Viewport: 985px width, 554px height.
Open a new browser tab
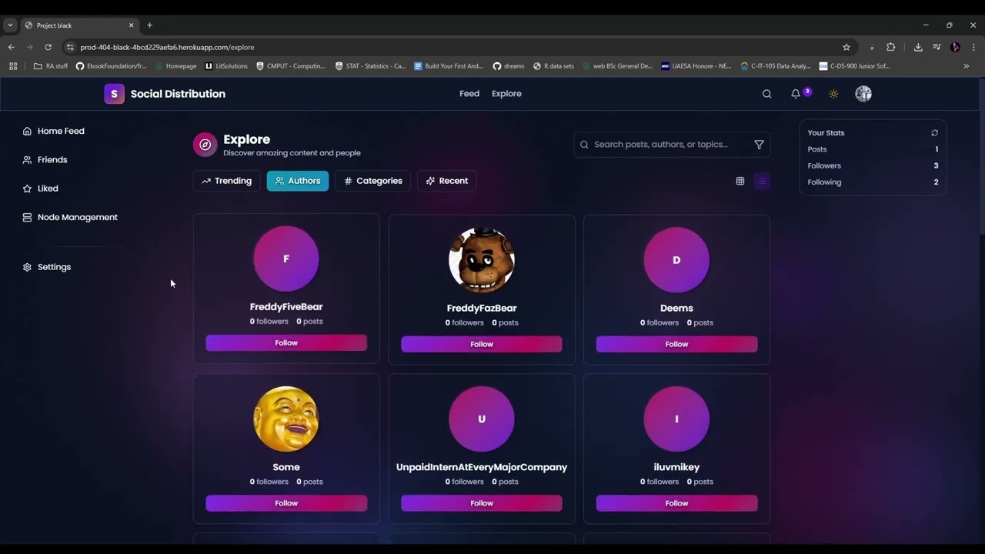149,25
